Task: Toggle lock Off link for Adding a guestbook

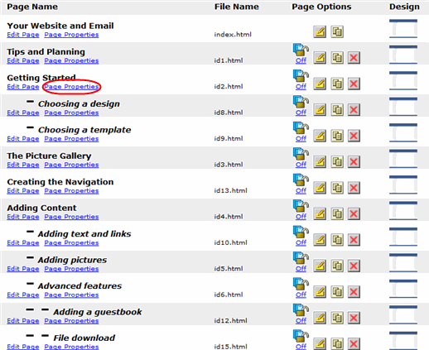Action: click(x=301, y=320)
